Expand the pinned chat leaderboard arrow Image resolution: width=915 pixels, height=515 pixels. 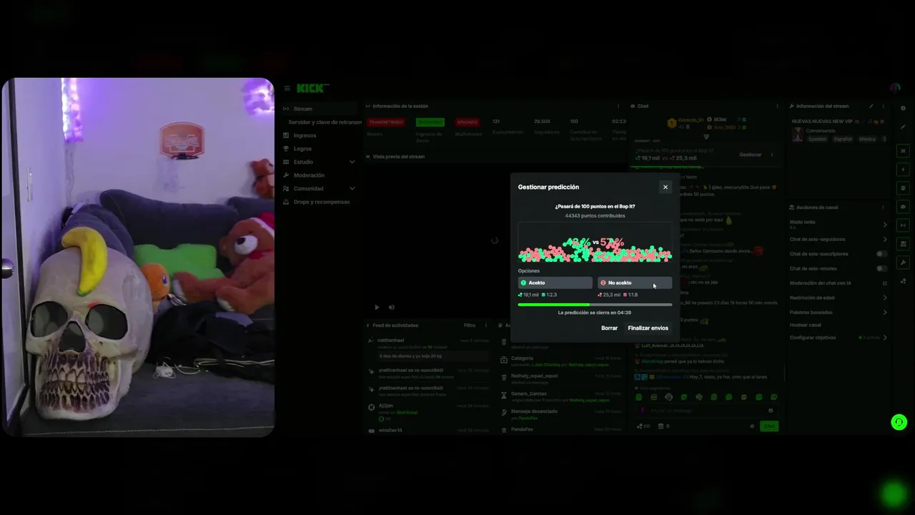(706, 137)
